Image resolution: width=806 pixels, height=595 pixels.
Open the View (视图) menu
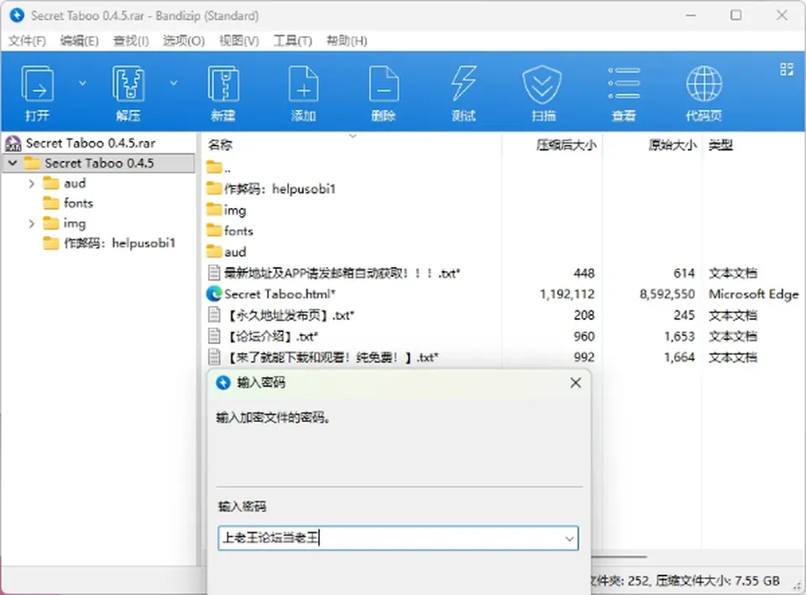click(239, 40)
